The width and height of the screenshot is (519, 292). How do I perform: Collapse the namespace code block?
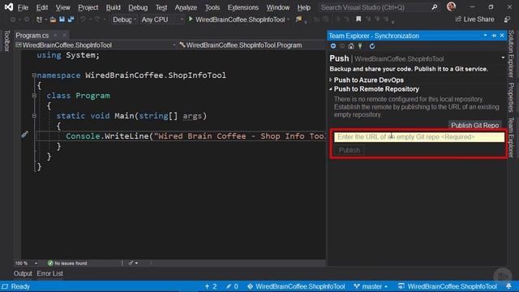point(34,75)
